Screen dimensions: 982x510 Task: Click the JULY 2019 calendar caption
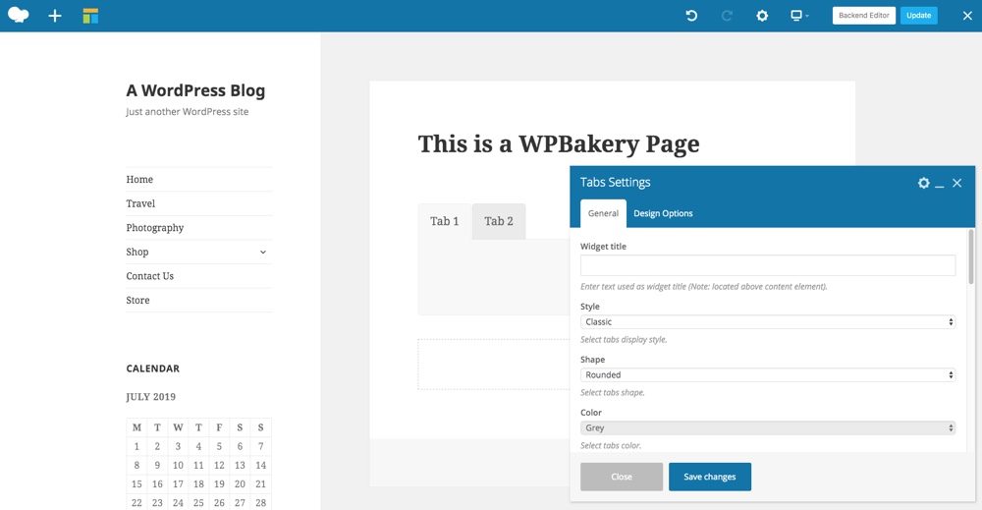151,397
